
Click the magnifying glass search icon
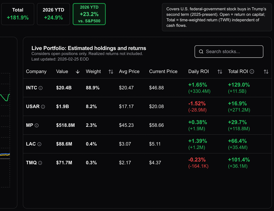coord(201,52)
